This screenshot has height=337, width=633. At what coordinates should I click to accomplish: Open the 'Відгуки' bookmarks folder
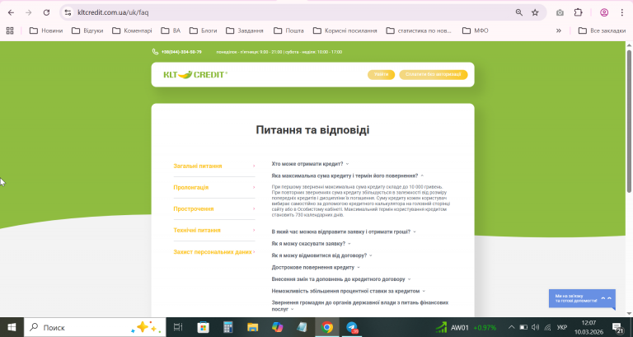(87, 30)
